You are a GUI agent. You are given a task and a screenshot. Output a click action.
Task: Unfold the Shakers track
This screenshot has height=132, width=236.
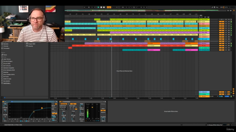pyautogui.click(x=200, y=35)
